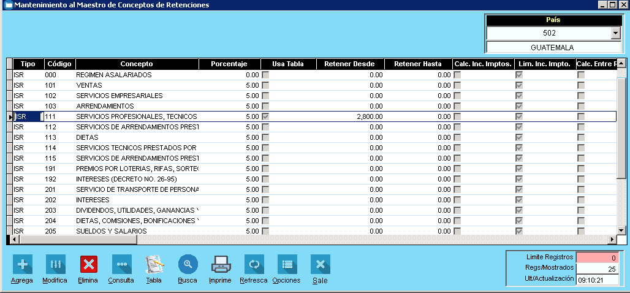Click the Porcentaje column header
The height and width of the screenshot is (293, 630).
coord(228,64)
